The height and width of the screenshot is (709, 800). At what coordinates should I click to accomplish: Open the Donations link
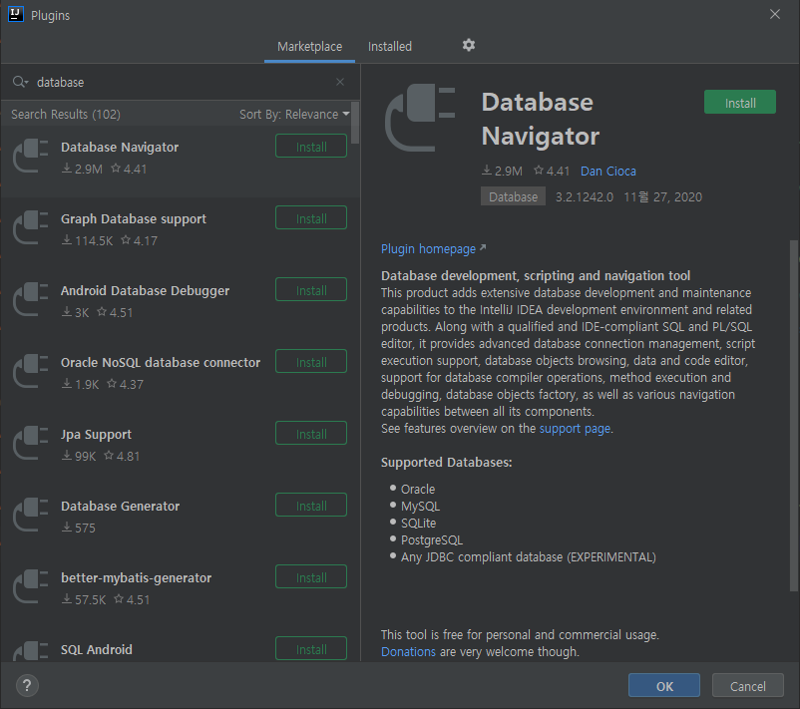(408, 652)
